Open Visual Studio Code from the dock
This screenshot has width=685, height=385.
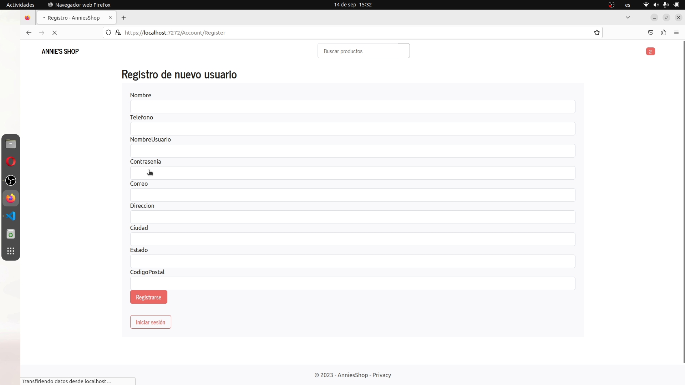(x=11, y=216)
